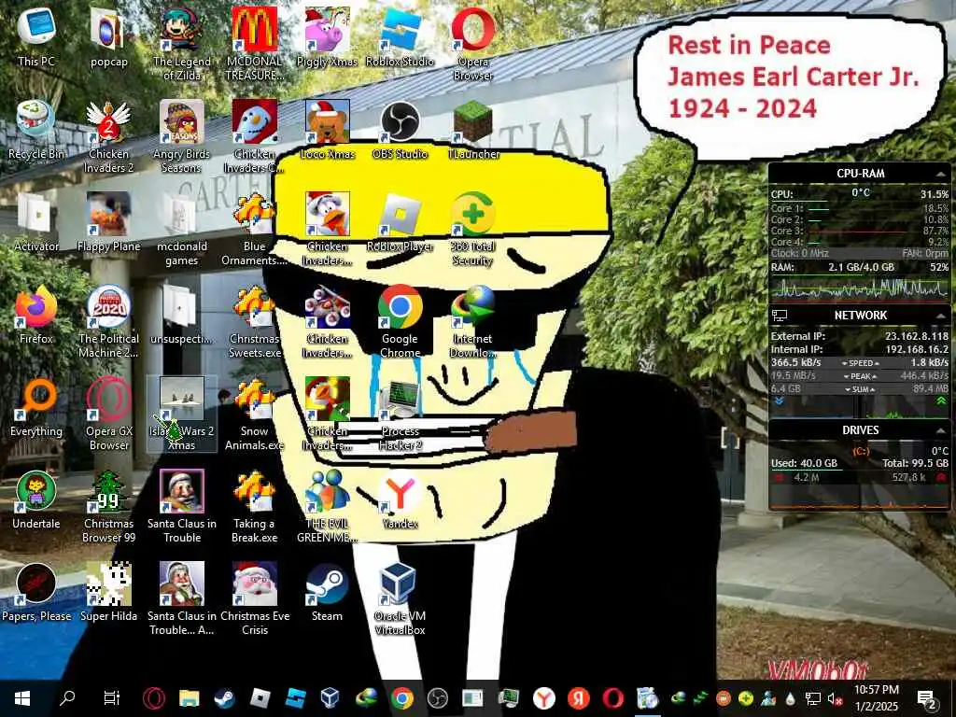Viewport: 956px width, 717px height.
Task: Launch Opera Browser desktop shortcut
Action: point(473,44)
